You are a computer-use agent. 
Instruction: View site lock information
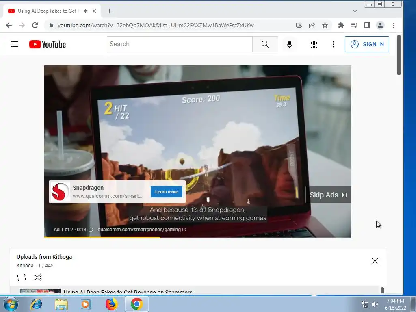52,25
